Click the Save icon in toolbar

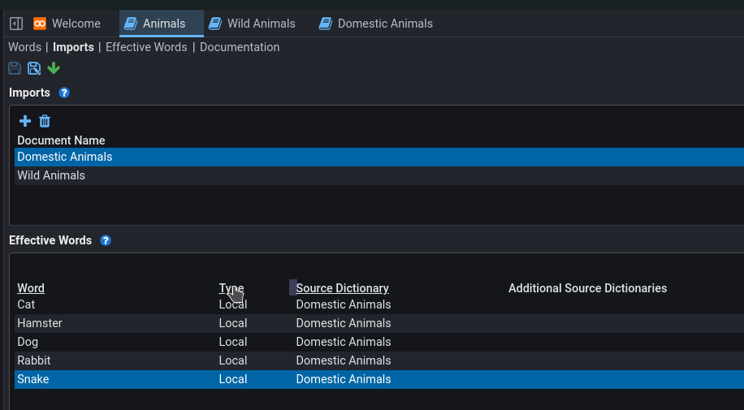click(x=15, y=68)
